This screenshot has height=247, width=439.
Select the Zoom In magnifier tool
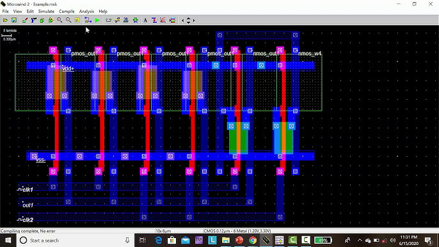click(60, 20)
